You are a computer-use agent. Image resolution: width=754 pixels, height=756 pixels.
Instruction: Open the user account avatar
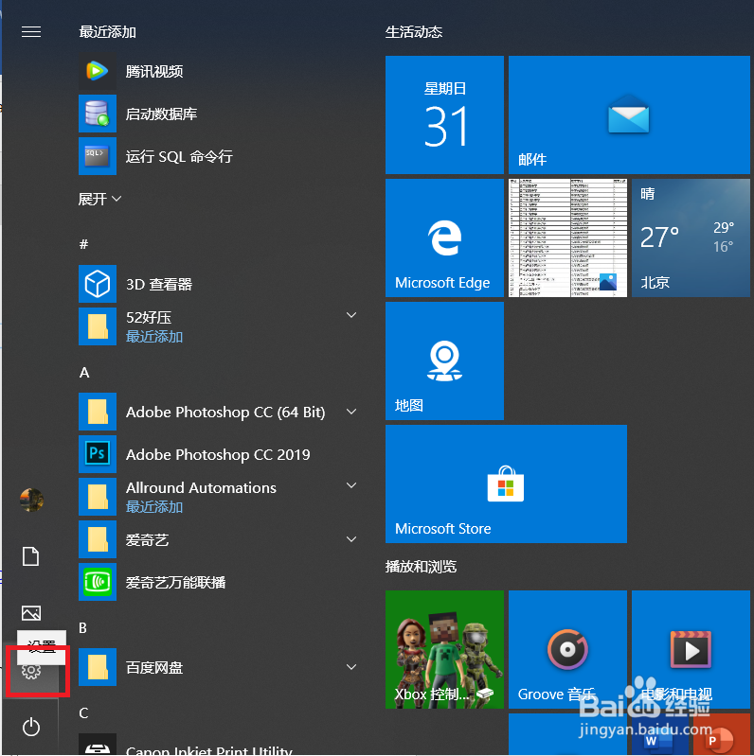point(31,500)
